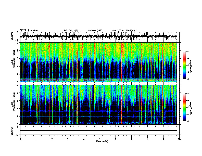The image size is (202, 156).
Task: Click the ch.1 spectrogram color scale bar
Action: [x=184, y=65]
